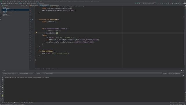This screenshot has height=105, width=186.
Task: Click the locate opened file target icon
Action: coord(22,5)
